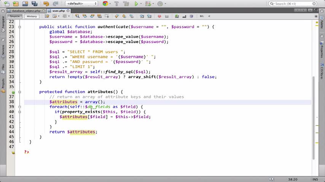
Task: Click the Find Next Occurrence icon
Action: coord(92,16)
